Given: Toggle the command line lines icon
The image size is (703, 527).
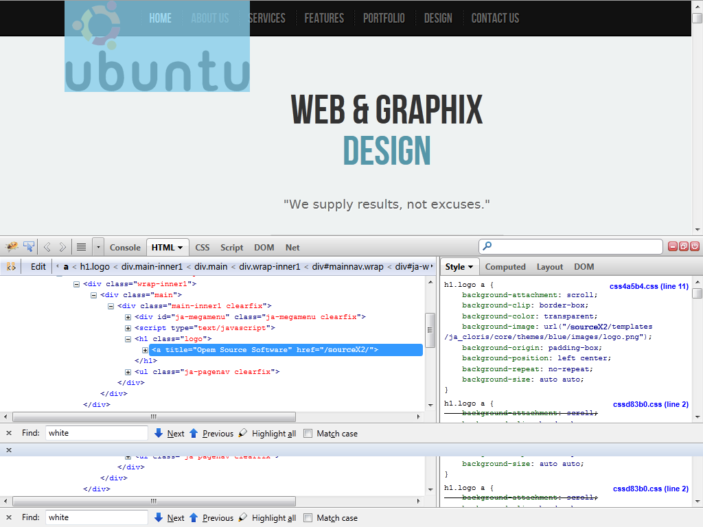Looking at the screenshot, I should point(81,247).
